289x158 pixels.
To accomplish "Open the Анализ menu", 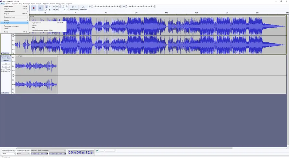I will coord(53,4).
